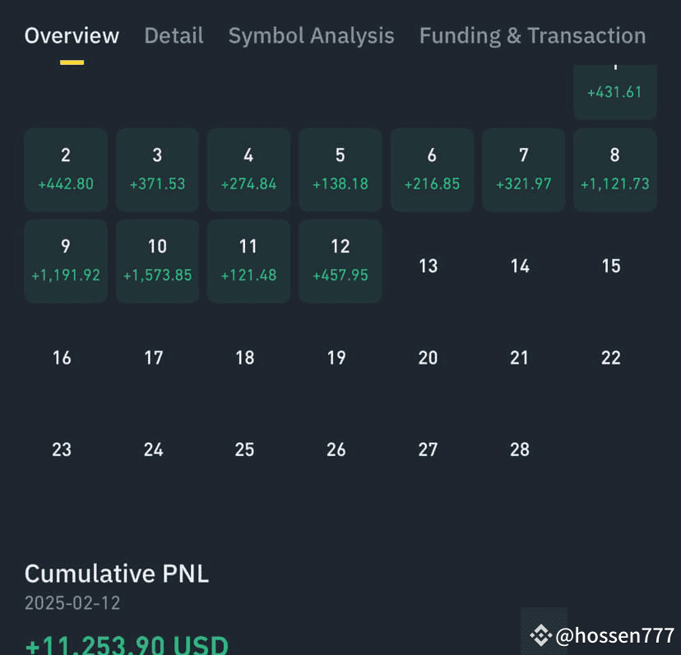This screenshot has width=681, height=655.
Task: Open the Symbol Analysis tab
Action: coord(311,35)
